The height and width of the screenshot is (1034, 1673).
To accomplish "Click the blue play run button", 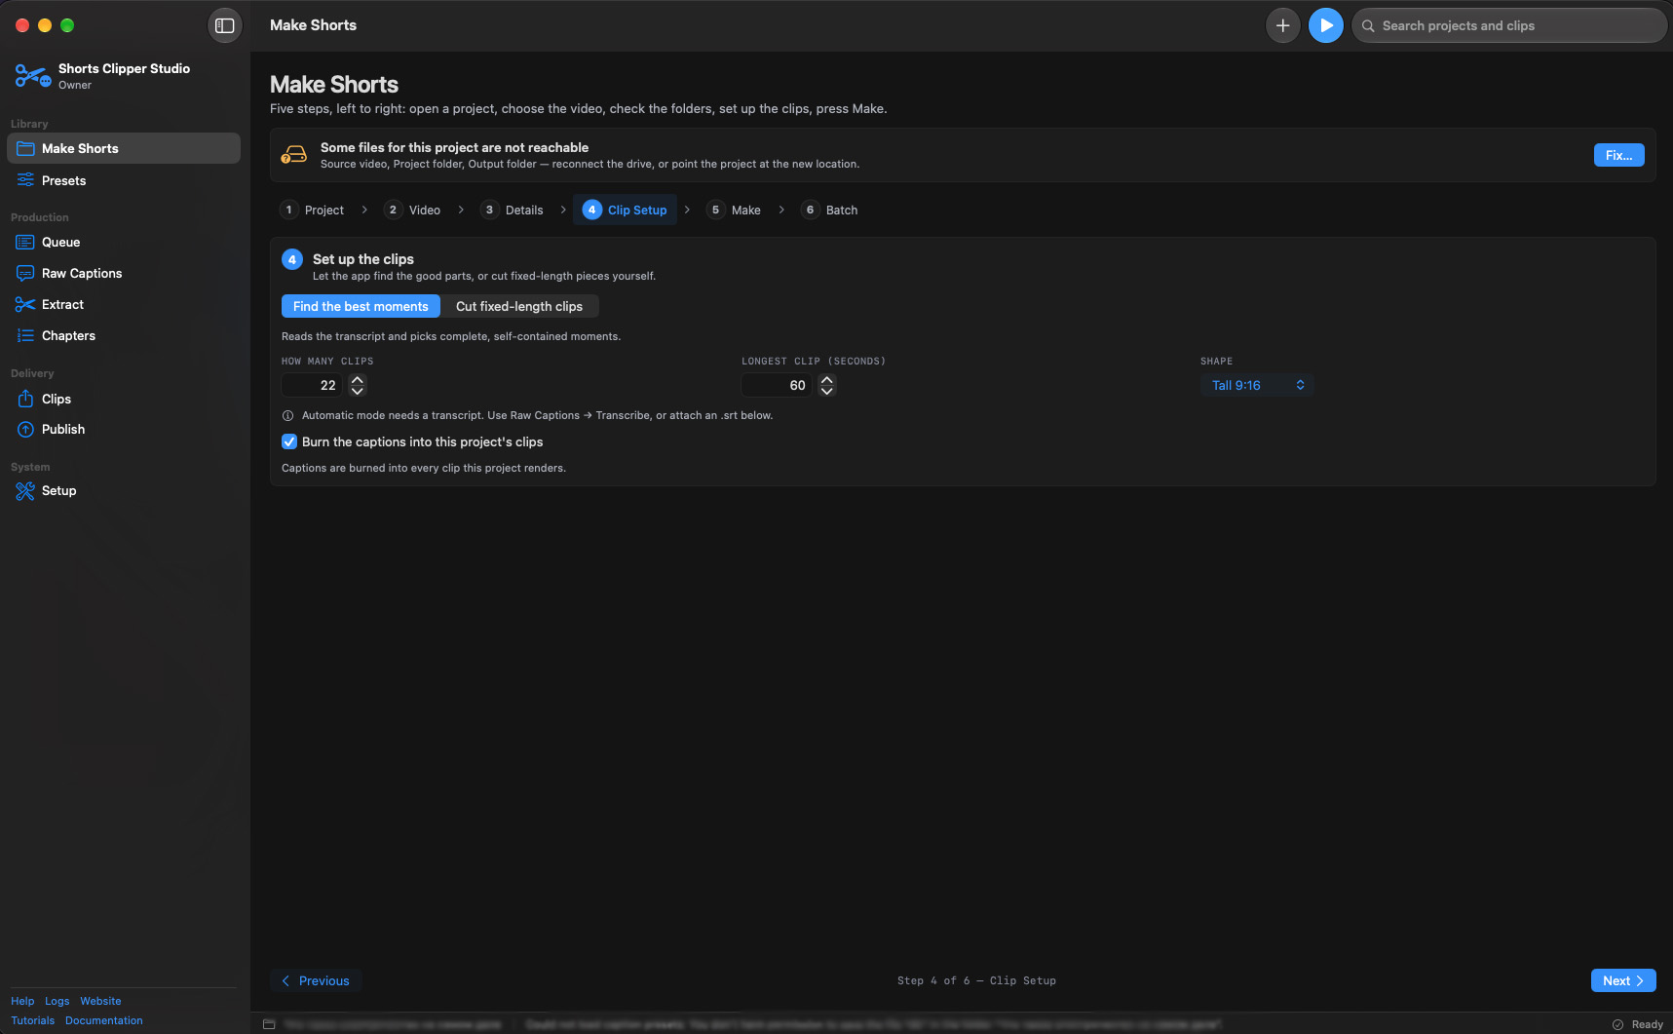I will pos(1326,25).
